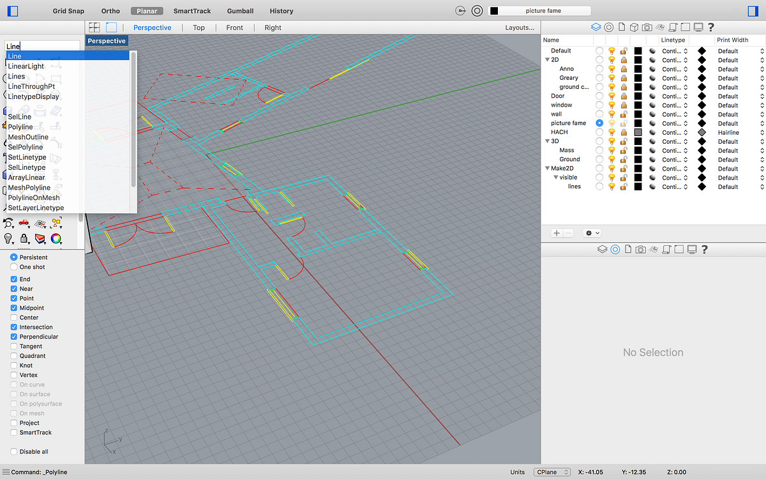Click the color swatch of the Door layer
The image size is (766, 479).
638,96
